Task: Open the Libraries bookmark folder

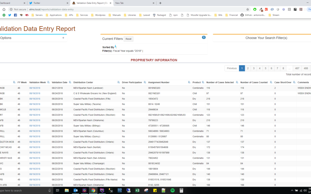Action: [x=130, y=15]
